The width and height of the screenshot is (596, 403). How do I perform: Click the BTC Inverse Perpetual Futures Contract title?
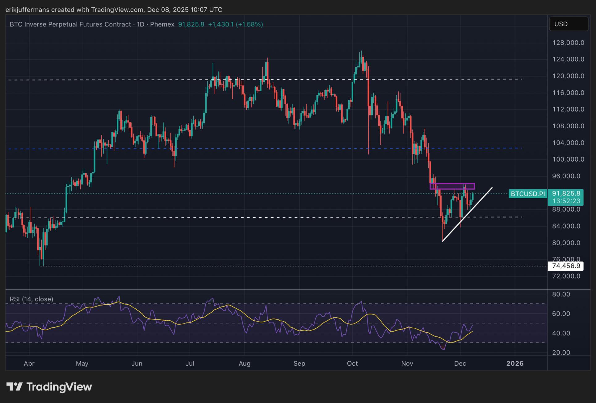click(x=70, y=24)
